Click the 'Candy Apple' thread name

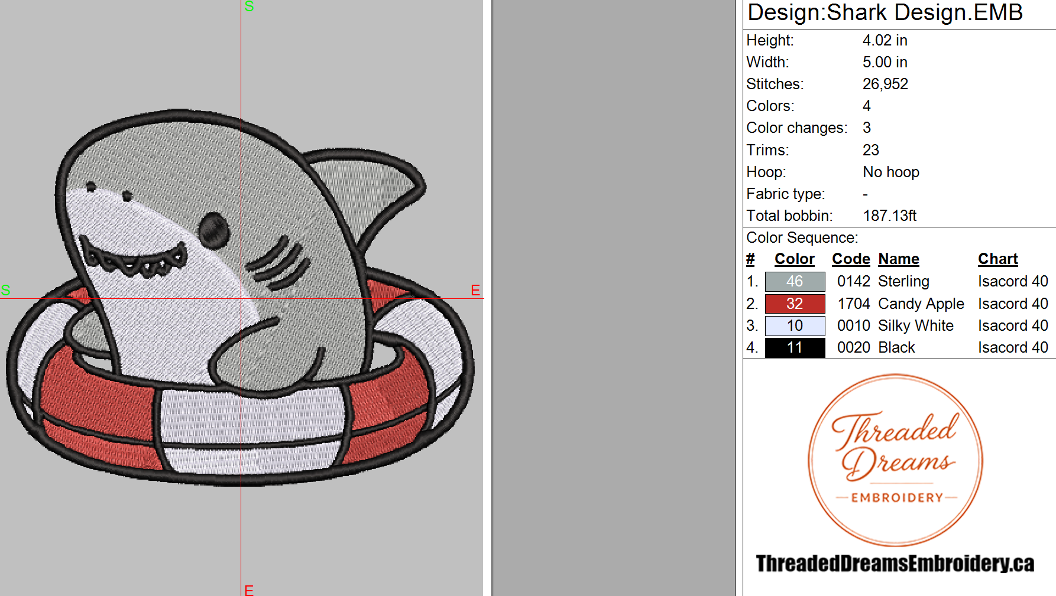click(921, 304)
